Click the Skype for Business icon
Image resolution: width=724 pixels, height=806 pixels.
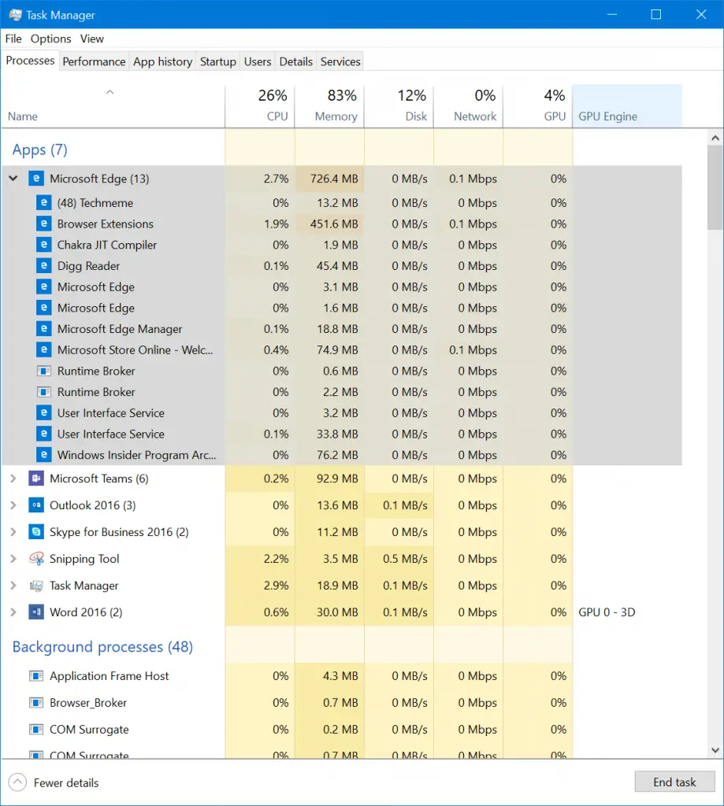[x=35, y=532]
